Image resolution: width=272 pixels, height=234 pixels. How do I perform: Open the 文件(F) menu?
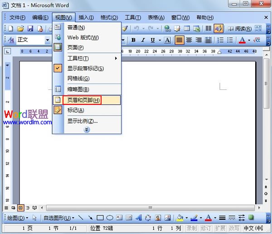pyautogui.click(x=17, y=18)
